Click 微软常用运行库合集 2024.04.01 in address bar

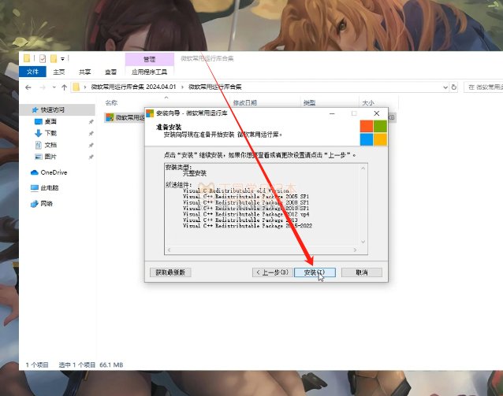click(x=133, y=87)
